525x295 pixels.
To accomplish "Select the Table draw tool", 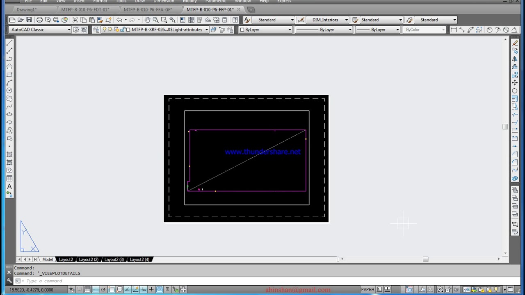I will (x=9, y=178).
